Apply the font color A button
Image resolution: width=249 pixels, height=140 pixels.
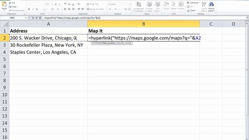(x=58, y=9)
